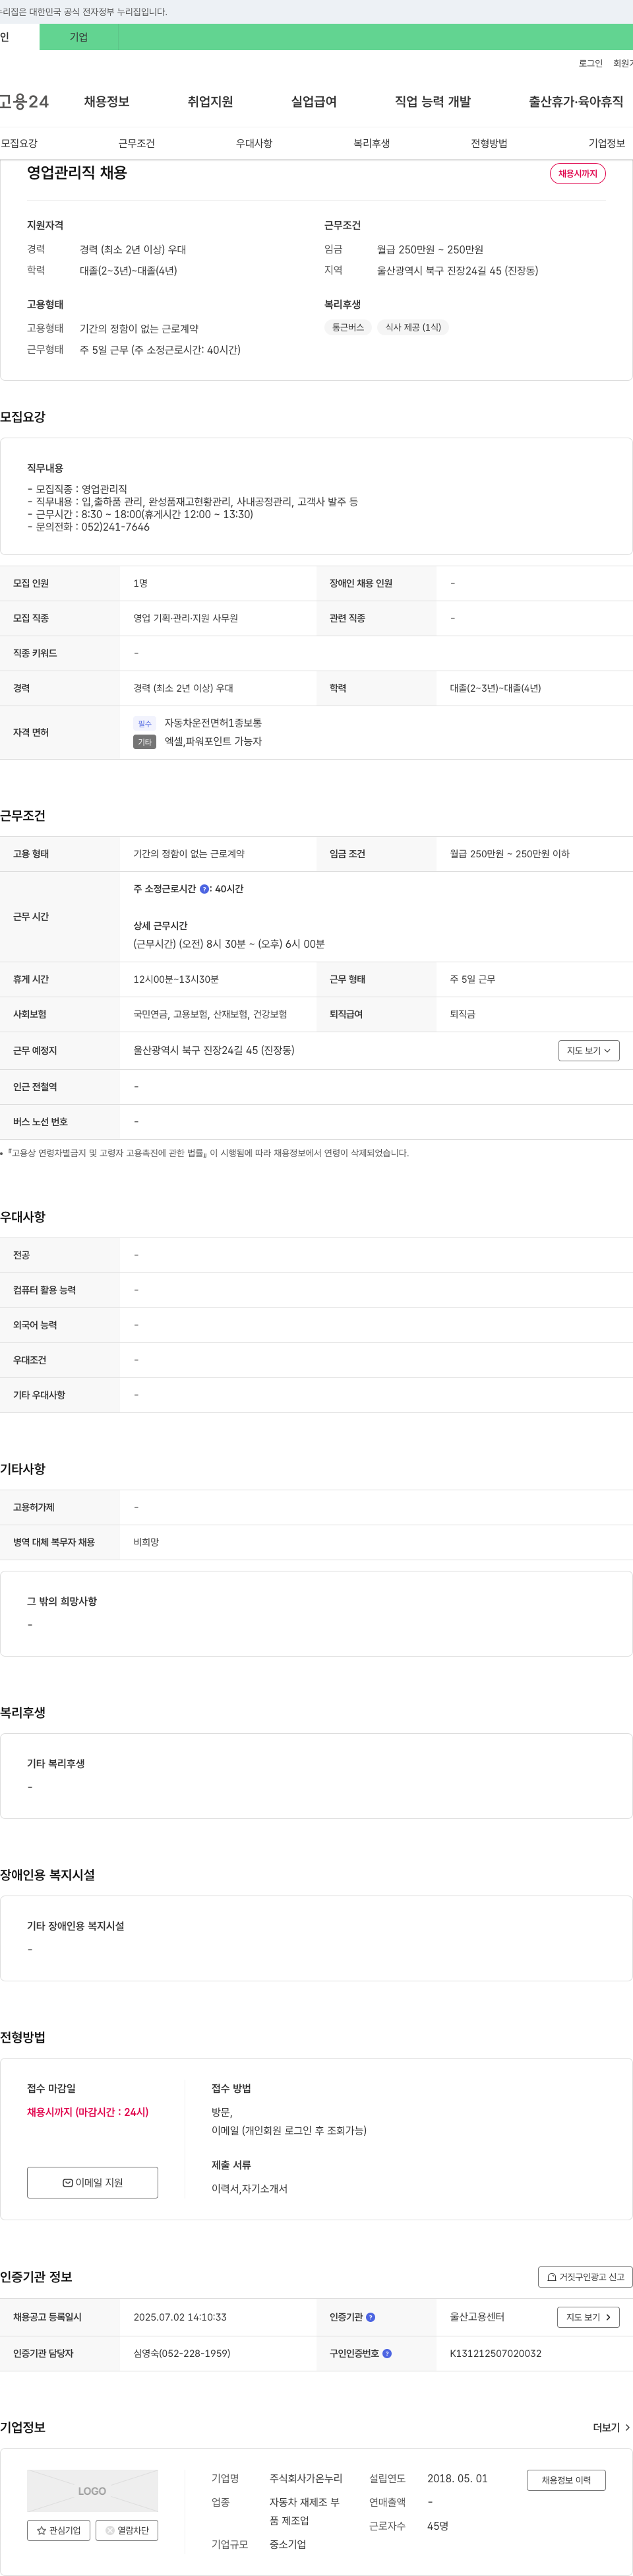Screen dimensions: 633x2576
Task: Click the 주 소정근로시간 help icon
Action: [x=204, y=889]
